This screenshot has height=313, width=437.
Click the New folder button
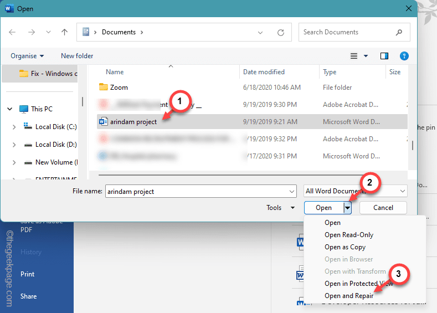[x=77, y=56]
